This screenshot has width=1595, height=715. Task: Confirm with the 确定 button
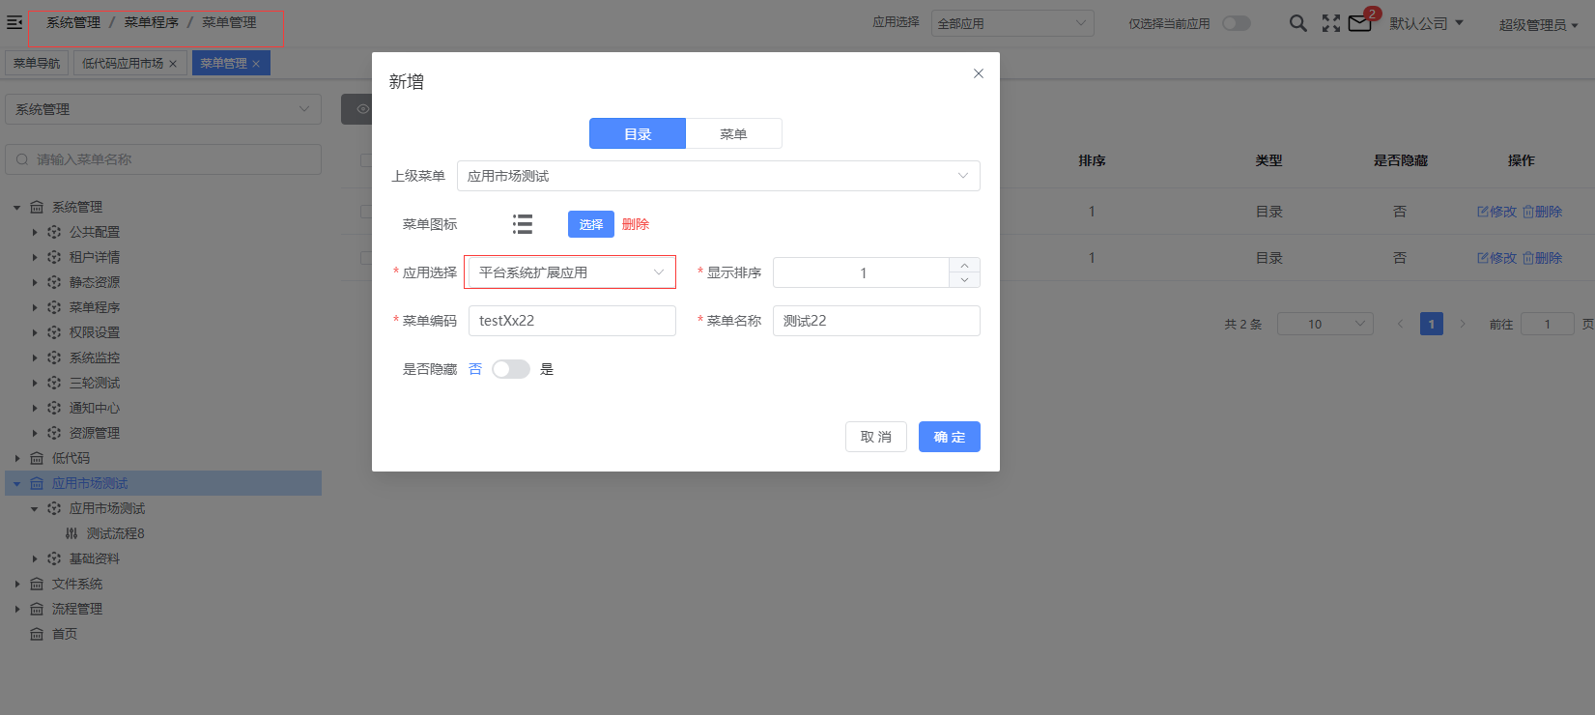pos(950,437)
